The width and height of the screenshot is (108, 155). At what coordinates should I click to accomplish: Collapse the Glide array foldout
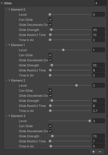pos(2,3)
